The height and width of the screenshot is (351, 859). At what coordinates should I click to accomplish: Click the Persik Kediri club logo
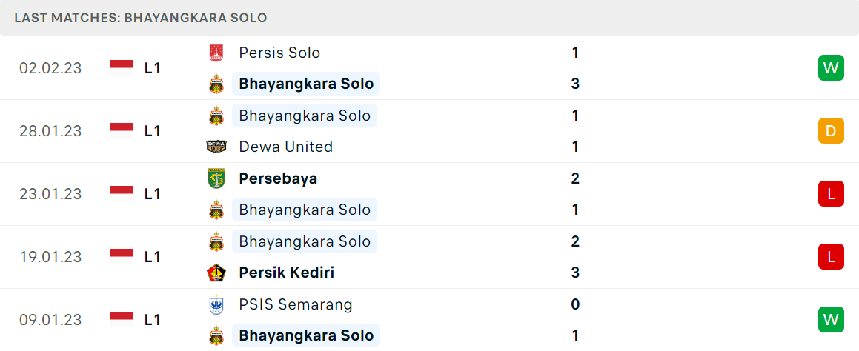(x=216, y=273)
